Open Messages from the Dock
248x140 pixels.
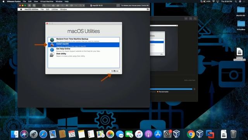120,134
